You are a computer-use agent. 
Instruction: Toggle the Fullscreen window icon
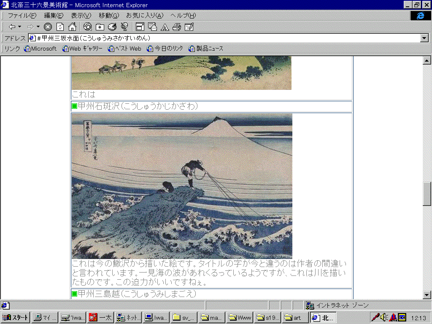point(140,27)
